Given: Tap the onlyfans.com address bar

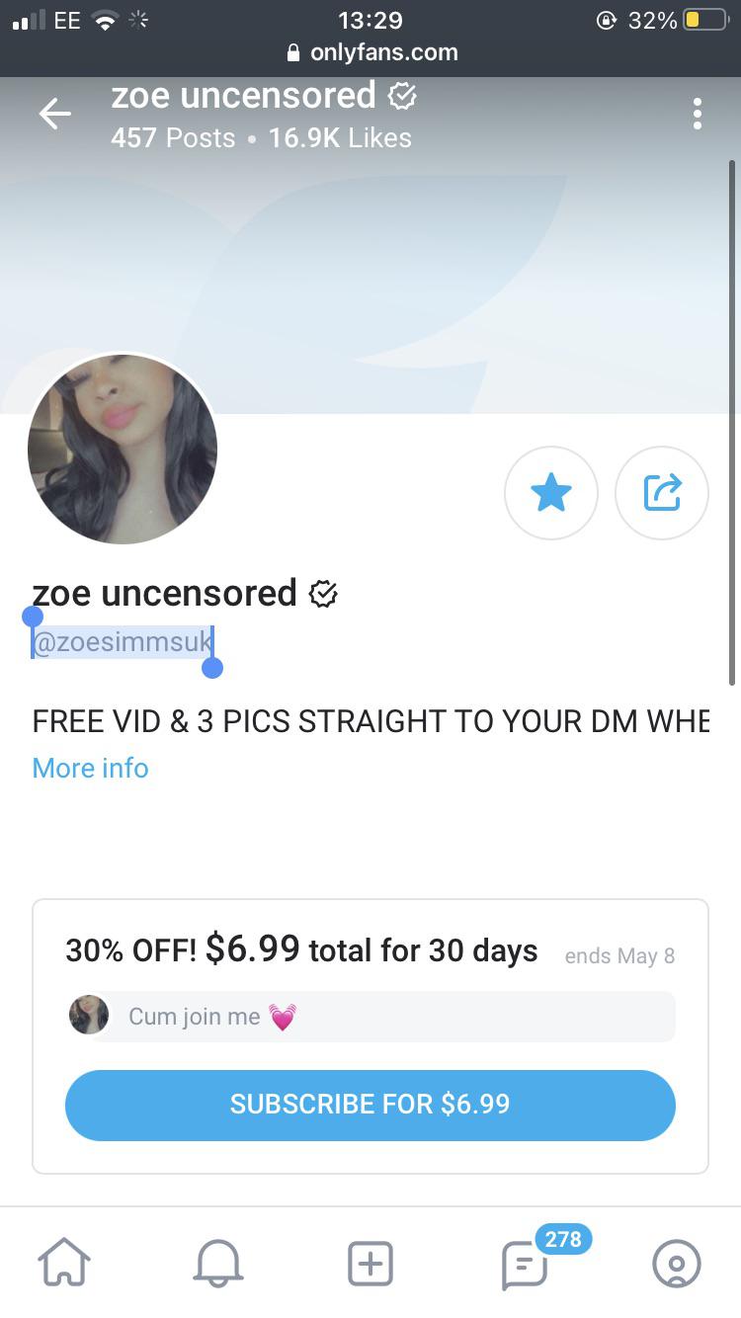Looking at the screenshot, I should 370,52.
